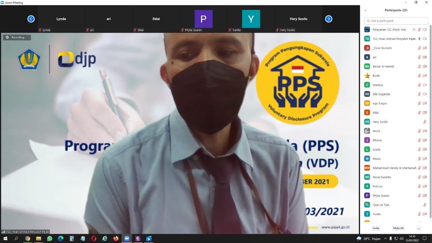This screenshot has width=432, height=243.
Task: Toggle the microphone for Pelayanan 722 host
Action: pos(419,30)
